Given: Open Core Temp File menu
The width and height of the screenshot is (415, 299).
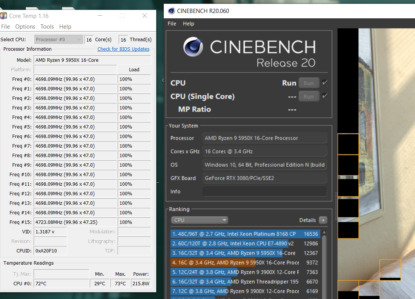Looking at the screenshot, I should [x=6, y=27].
